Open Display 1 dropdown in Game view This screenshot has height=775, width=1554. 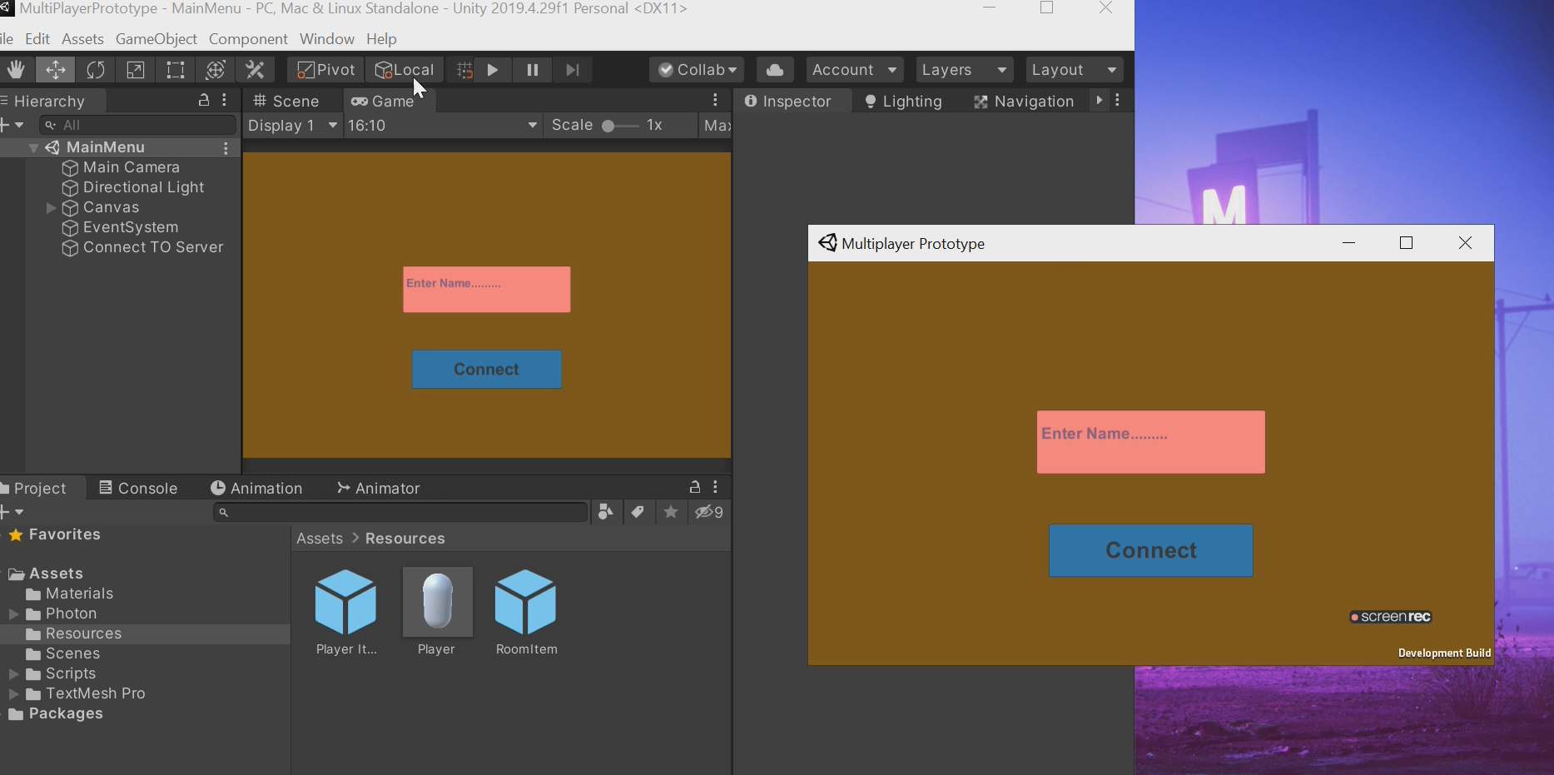pyautogui.click(x=293, y=126)
